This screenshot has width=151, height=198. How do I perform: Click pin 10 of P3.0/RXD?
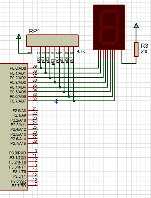tap(35, 151)
